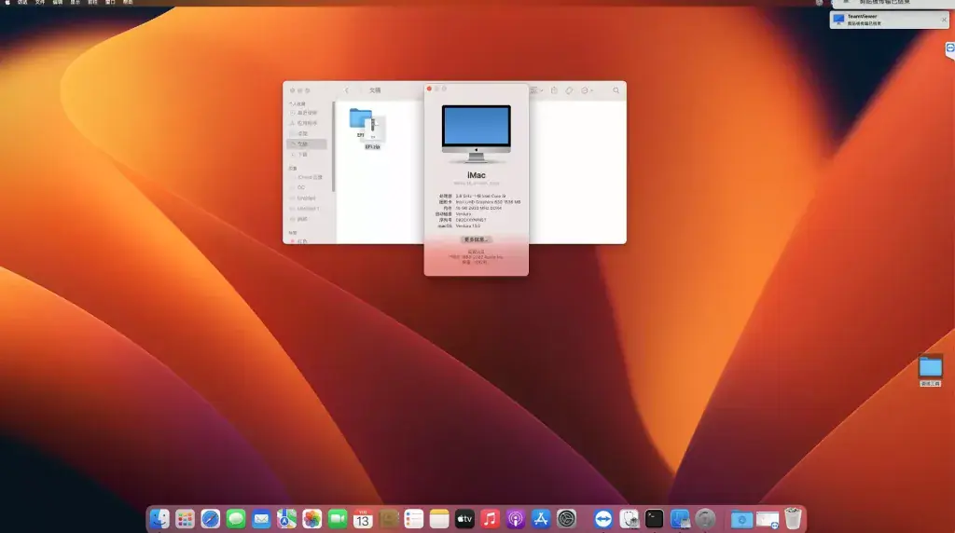Image resolution: width=955 pixels, height=533 pixels.
Task: Open the Mail app in the Dock
Action: (x=261, y=519)
